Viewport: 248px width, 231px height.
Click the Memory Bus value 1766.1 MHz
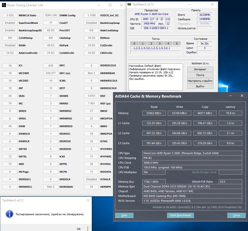tap(154, 182)
